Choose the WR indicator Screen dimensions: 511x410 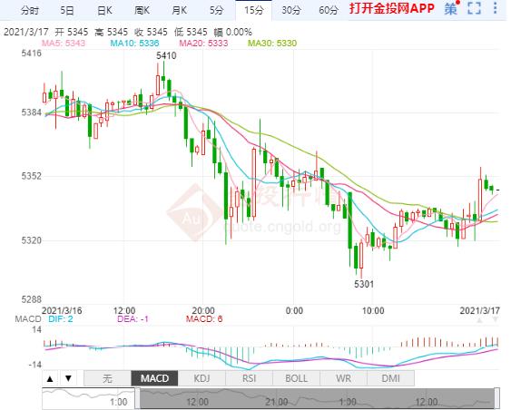coord(343,378)
